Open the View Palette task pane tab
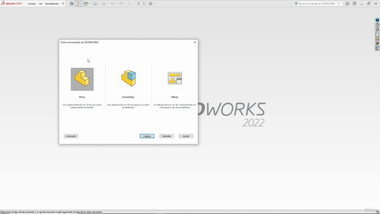Image resolution: width=380 pixels, height=214 pixels. click(378, 39)
